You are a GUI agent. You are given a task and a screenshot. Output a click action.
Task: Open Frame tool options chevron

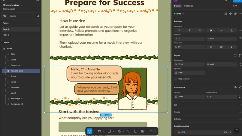click(104, 131)
